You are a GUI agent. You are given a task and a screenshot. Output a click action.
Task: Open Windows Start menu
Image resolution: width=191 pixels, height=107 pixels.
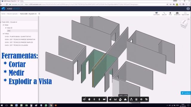2,105
